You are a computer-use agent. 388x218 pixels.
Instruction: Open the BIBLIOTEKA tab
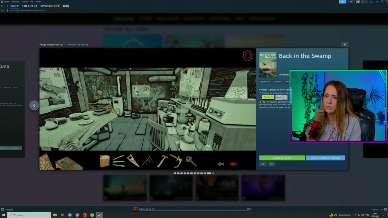tap(29, 6)
